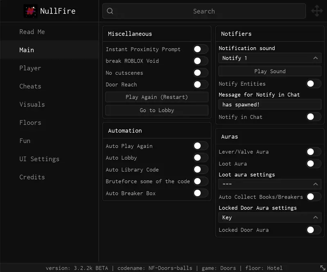Enable Auto Collect Books/Breakers toggle
The width and height of the screenshot is (327, 272).
(314, 196)
